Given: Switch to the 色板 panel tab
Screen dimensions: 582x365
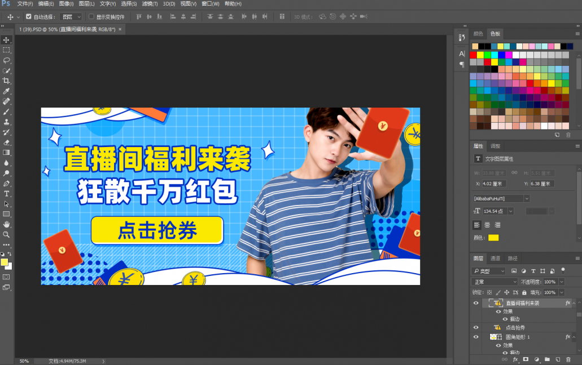Looking at the screenshot, I should click(x=495, y=33).
